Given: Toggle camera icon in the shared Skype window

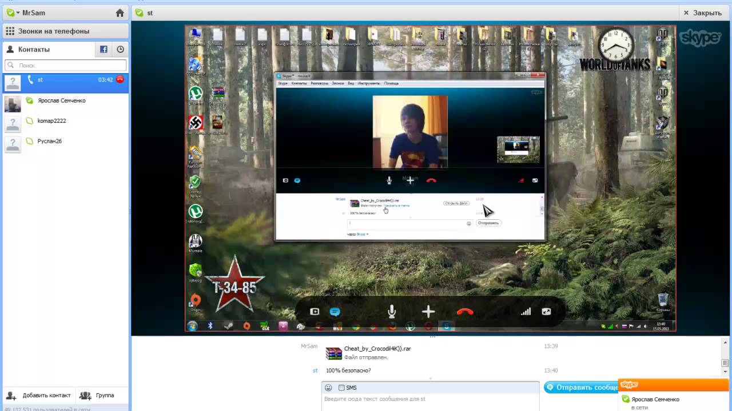Looking at the screenshot, I should pos(285,180).
